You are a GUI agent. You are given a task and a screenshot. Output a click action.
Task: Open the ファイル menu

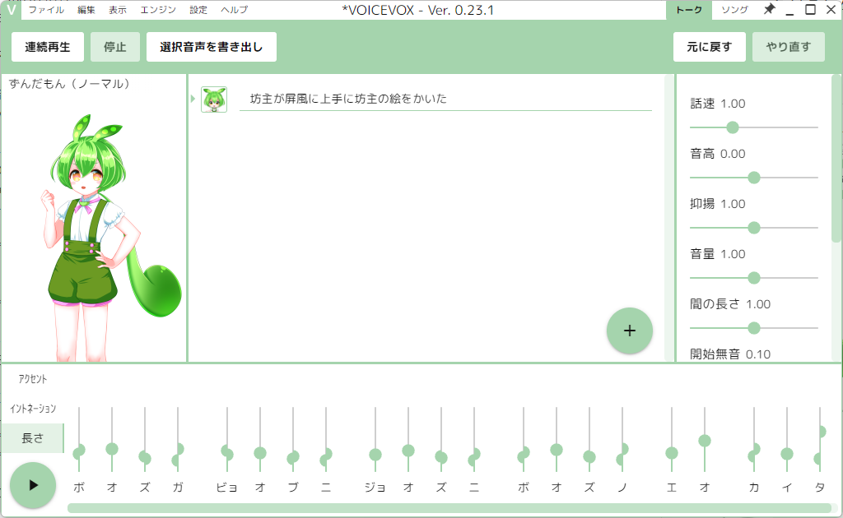(46, 10)
